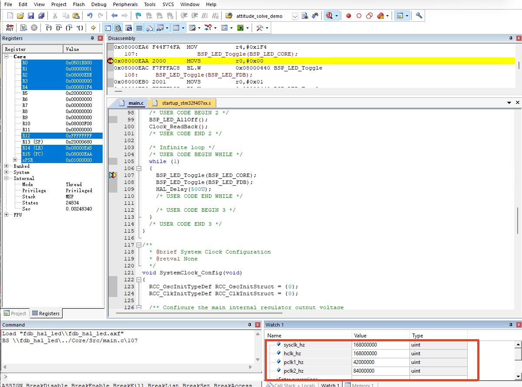Click the Value column header in Registers

coord(83,49)
